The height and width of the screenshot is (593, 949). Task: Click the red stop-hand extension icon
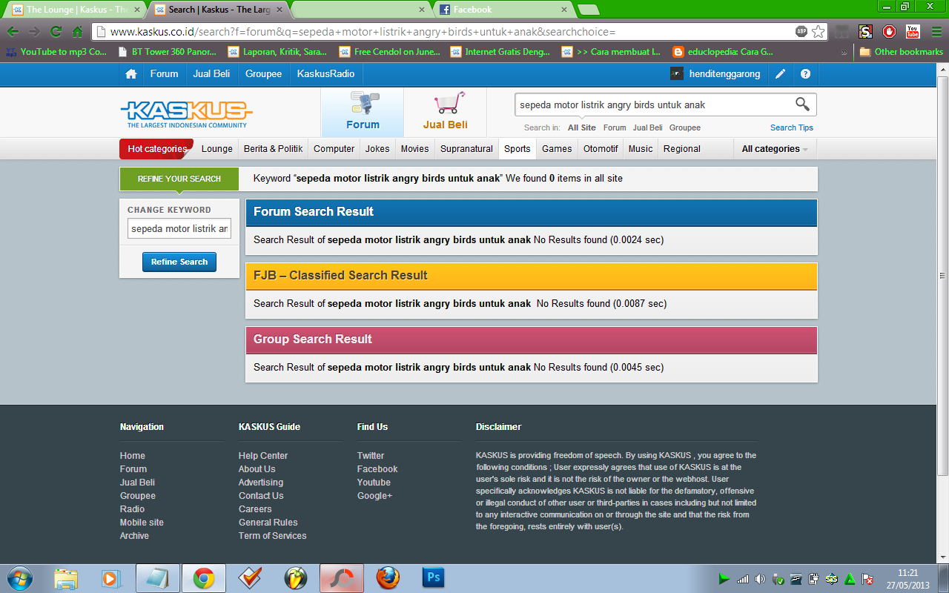889,31
